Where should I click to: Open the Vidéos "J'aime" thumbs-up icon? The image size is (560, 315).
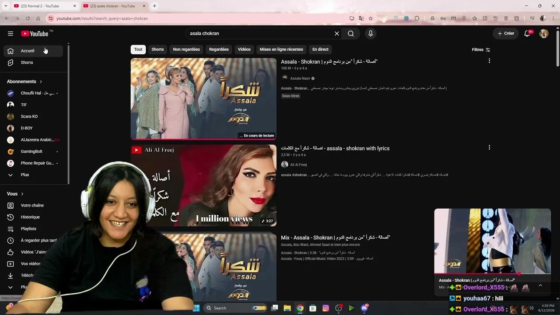tap(10, 252)
